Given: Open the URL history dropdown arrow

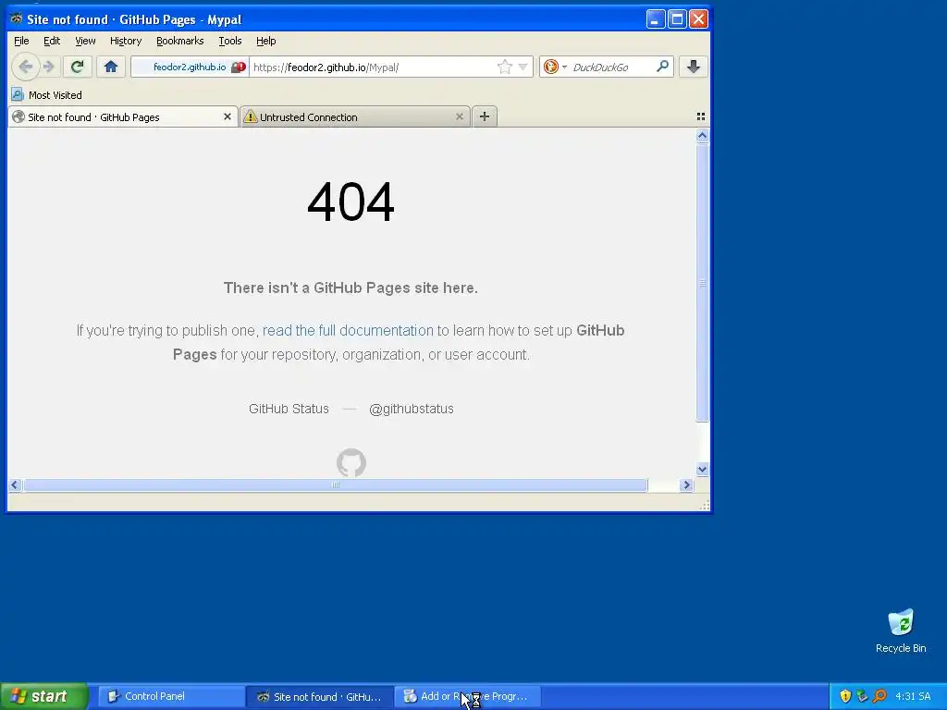Looking at the screenshot, I should pos(523,67).
